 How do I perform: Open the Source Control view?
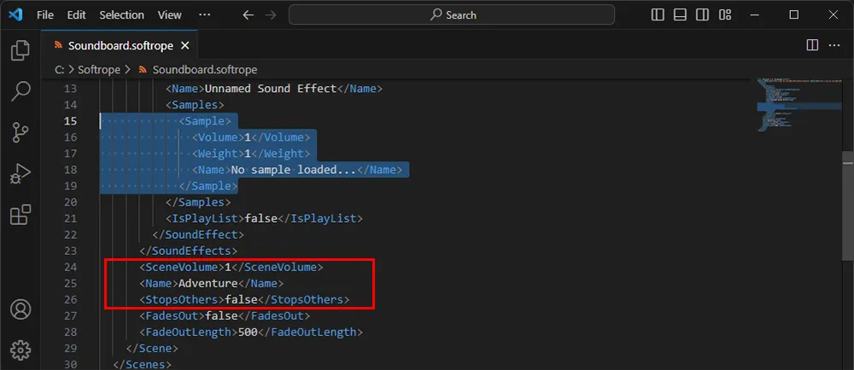(x=20, y=133)
